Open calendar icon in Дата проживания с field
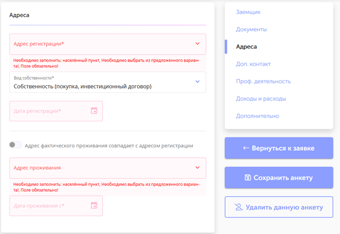The height and width of the screenshot is (234, 340). pos(94,205)
